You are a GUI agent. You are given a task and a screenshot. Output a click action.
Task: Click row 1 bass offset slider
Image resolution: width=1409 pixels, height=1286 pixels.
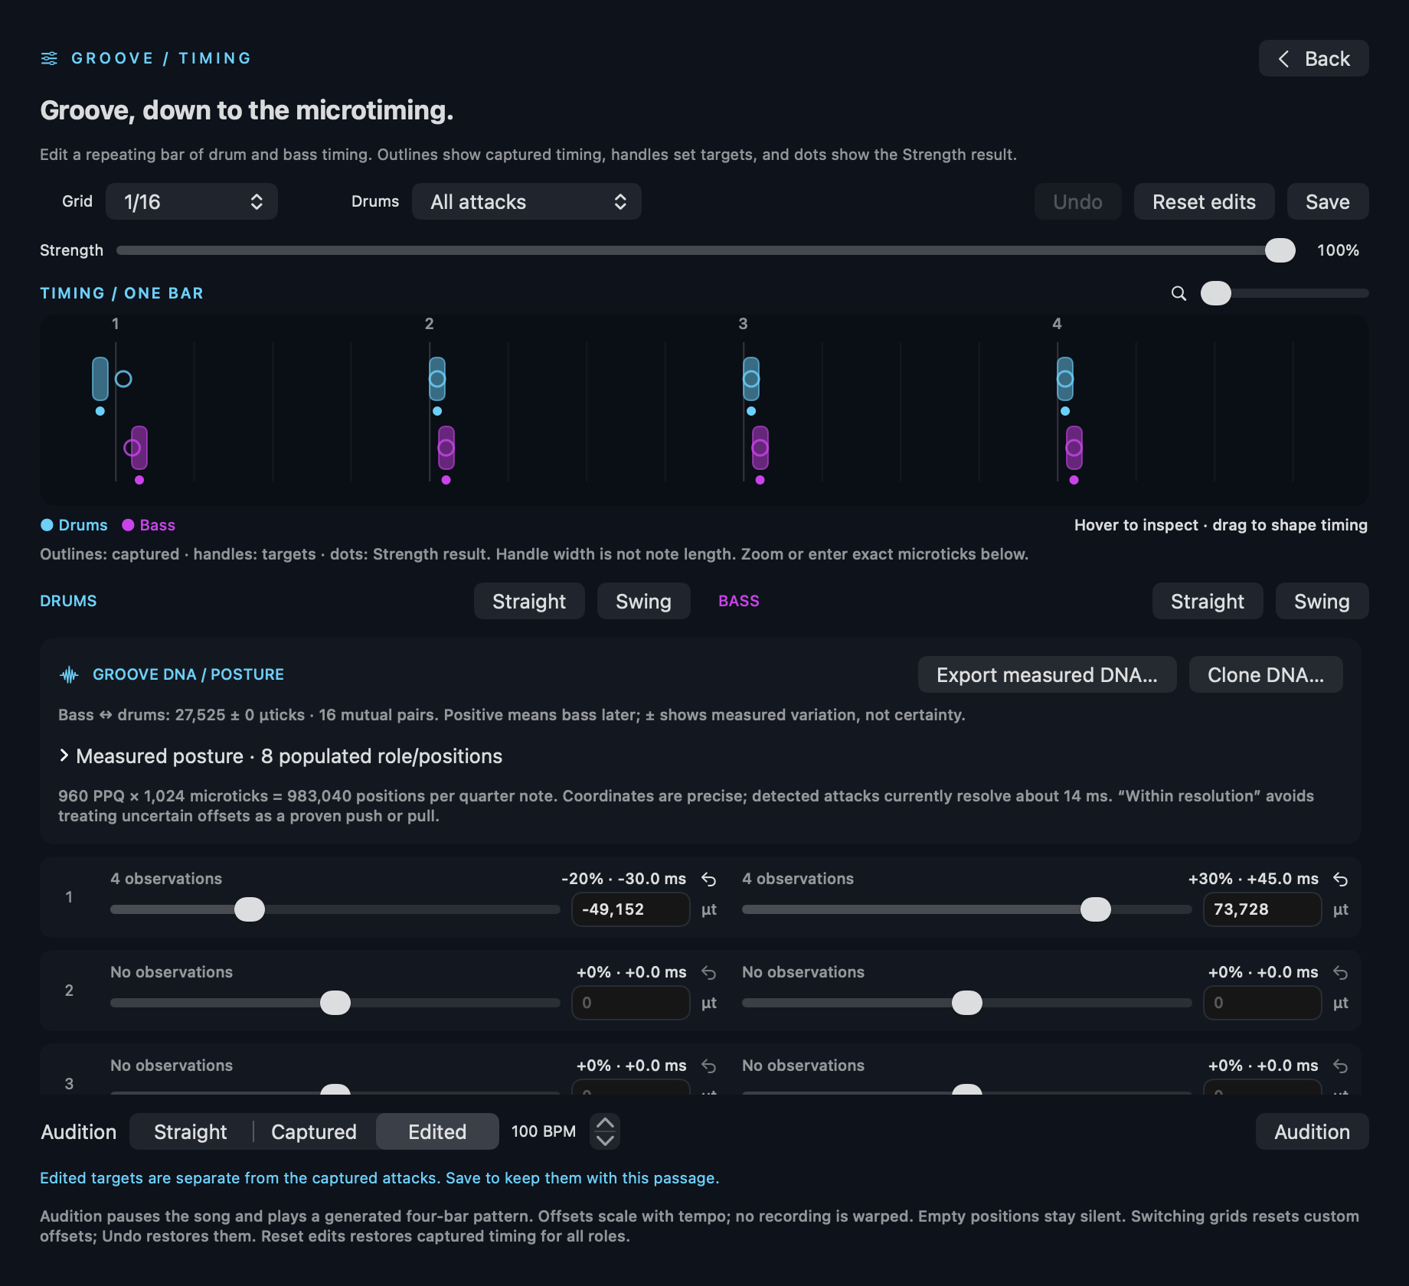click(x=967, y=909)
